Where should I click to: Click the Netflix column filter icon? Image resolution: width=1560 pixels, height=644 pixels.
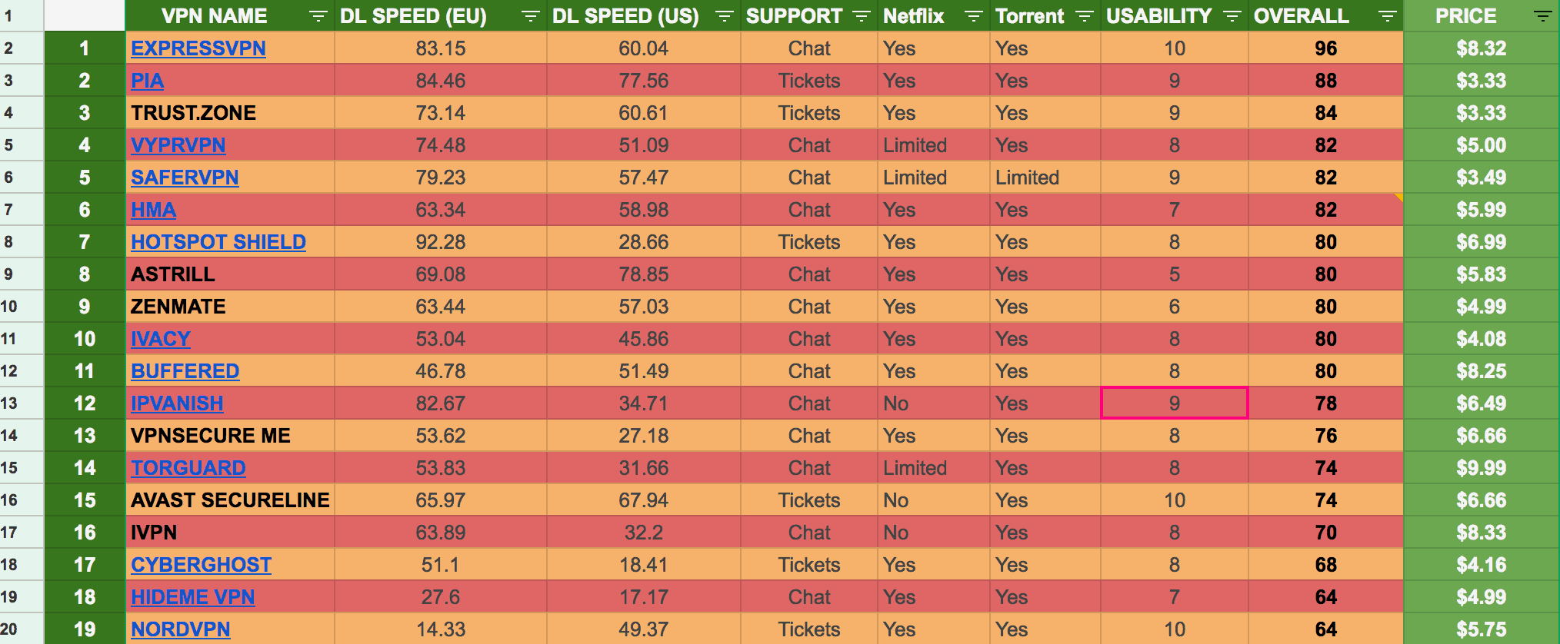pos(974,16)
